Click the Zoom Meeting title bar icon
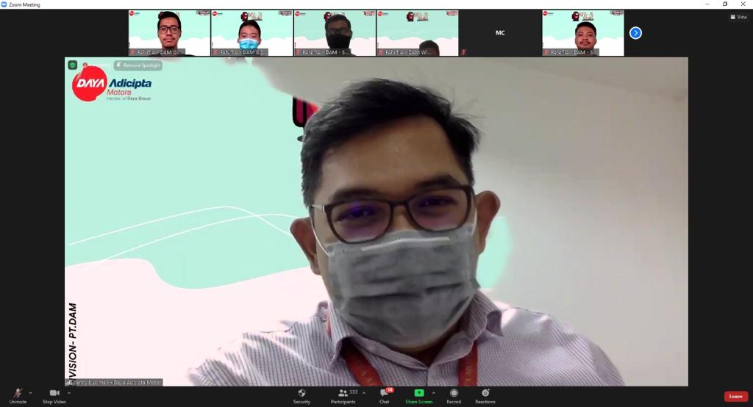Viewport: 753px width, 407px height. click(x=4, y=4)
